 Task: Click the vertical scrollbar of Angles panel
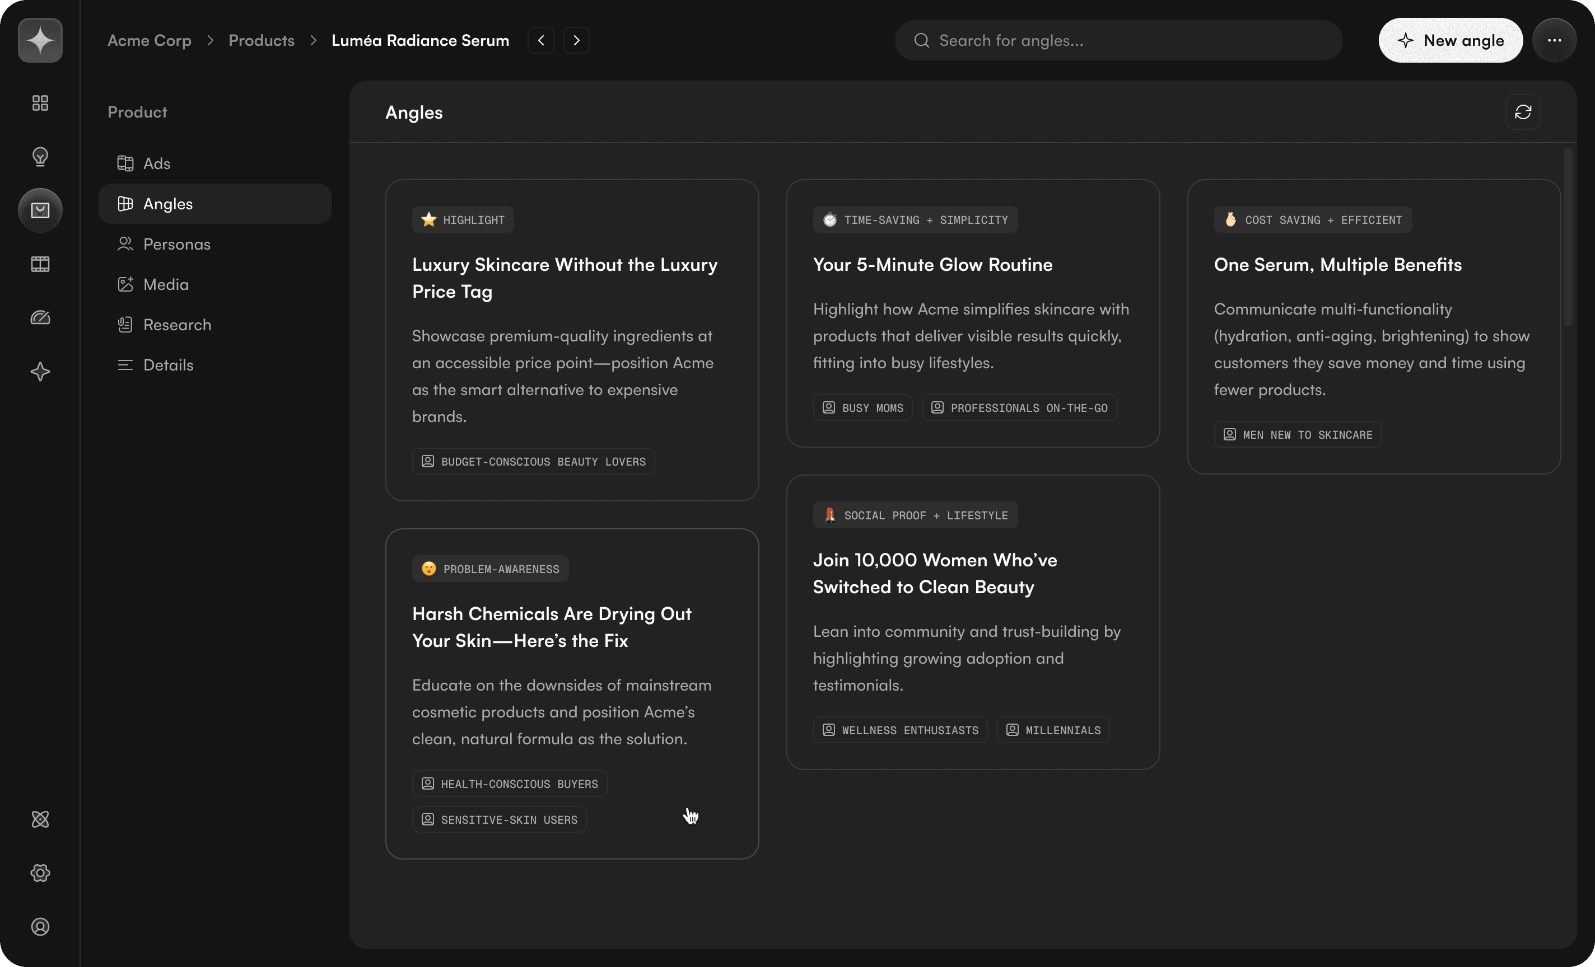tap(1567, 237)
